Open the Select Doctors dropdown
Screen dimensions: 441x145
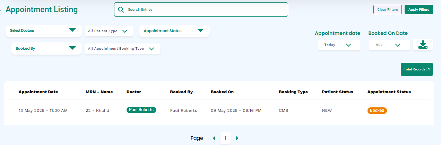point(44,30)
